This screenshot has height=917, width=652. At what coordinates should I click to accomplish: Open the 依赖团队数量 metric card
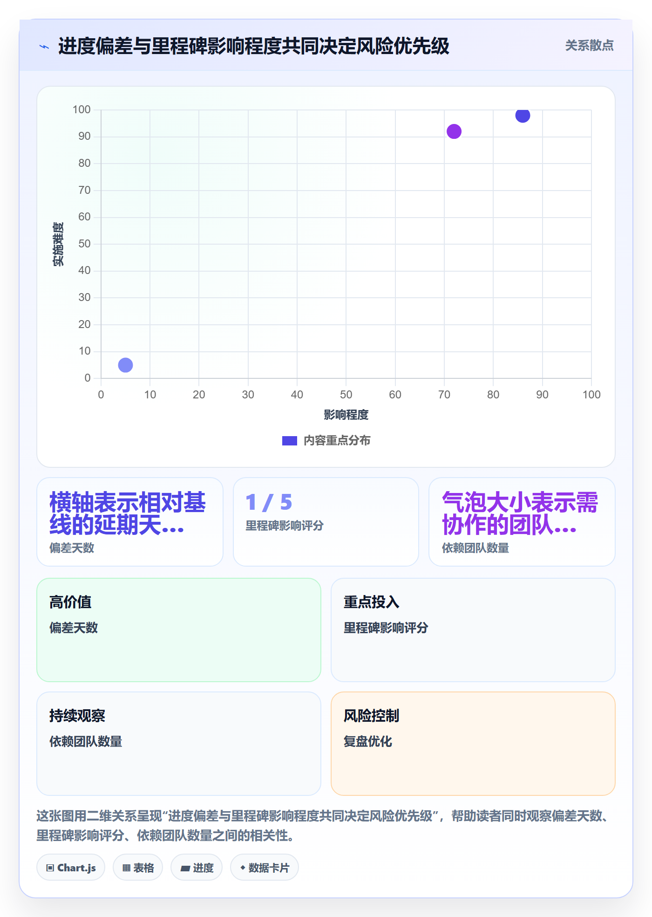pyautogui.click(x=522, y=521)
